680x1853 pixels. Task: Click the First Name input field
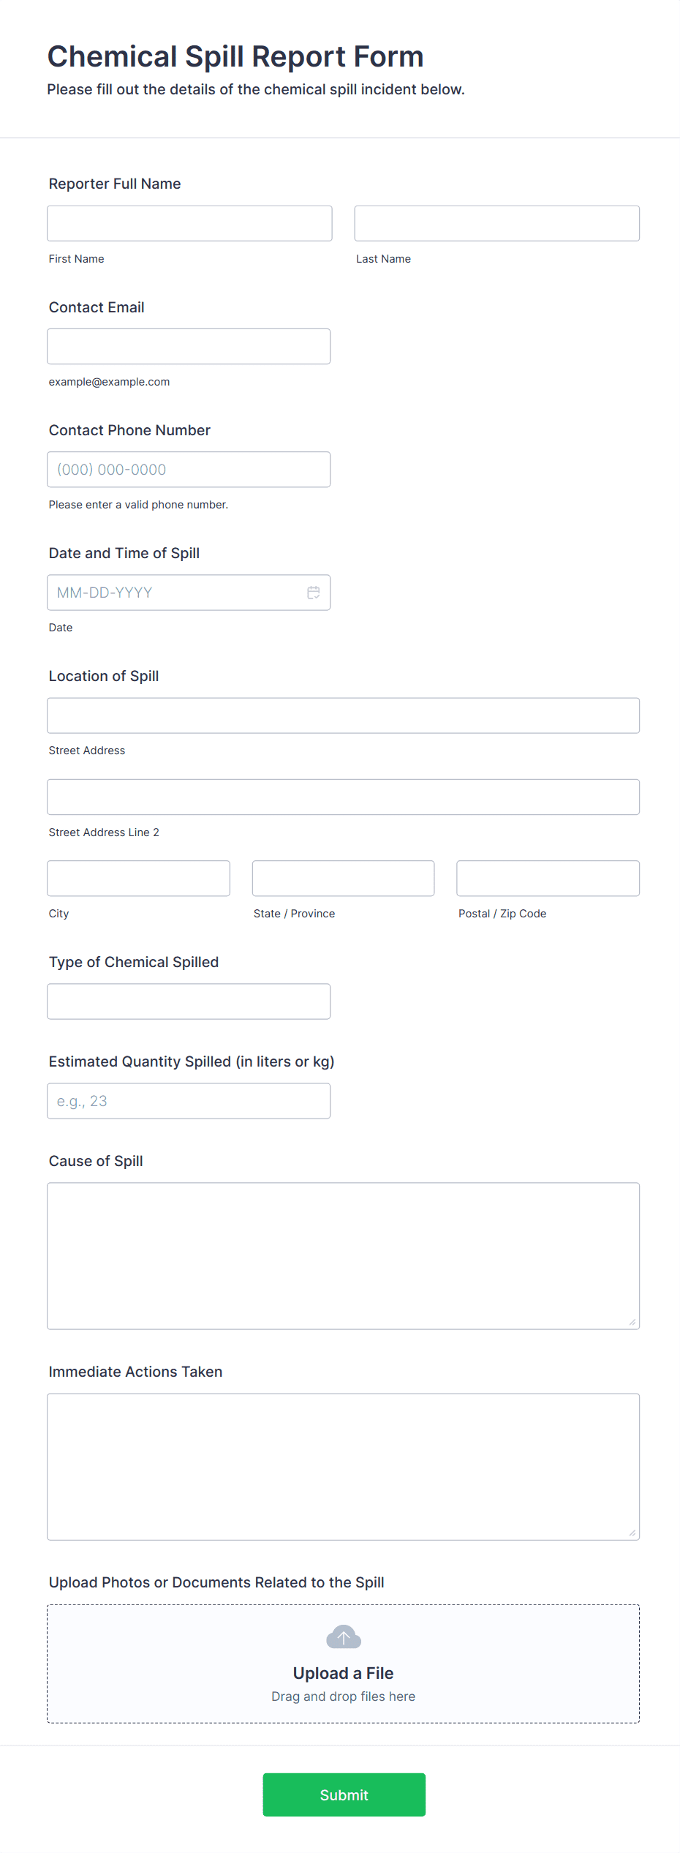[189, 223]
